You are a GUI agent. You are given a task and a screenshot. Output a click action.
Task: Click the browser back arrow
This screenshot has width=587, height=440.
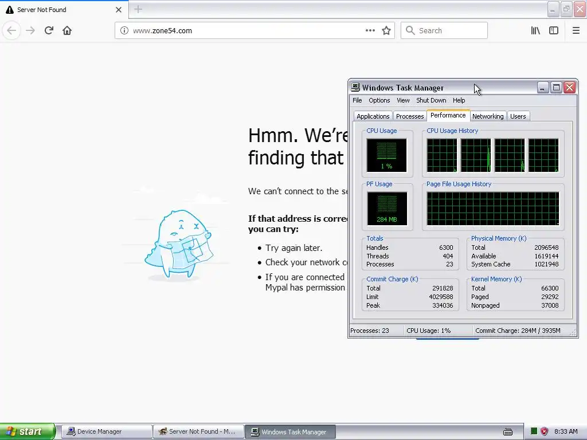pyautogui.click(x=11, y=30)
